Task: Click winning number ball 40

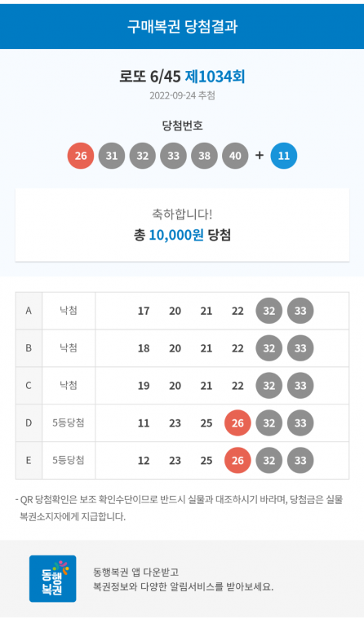Action: 235,156
